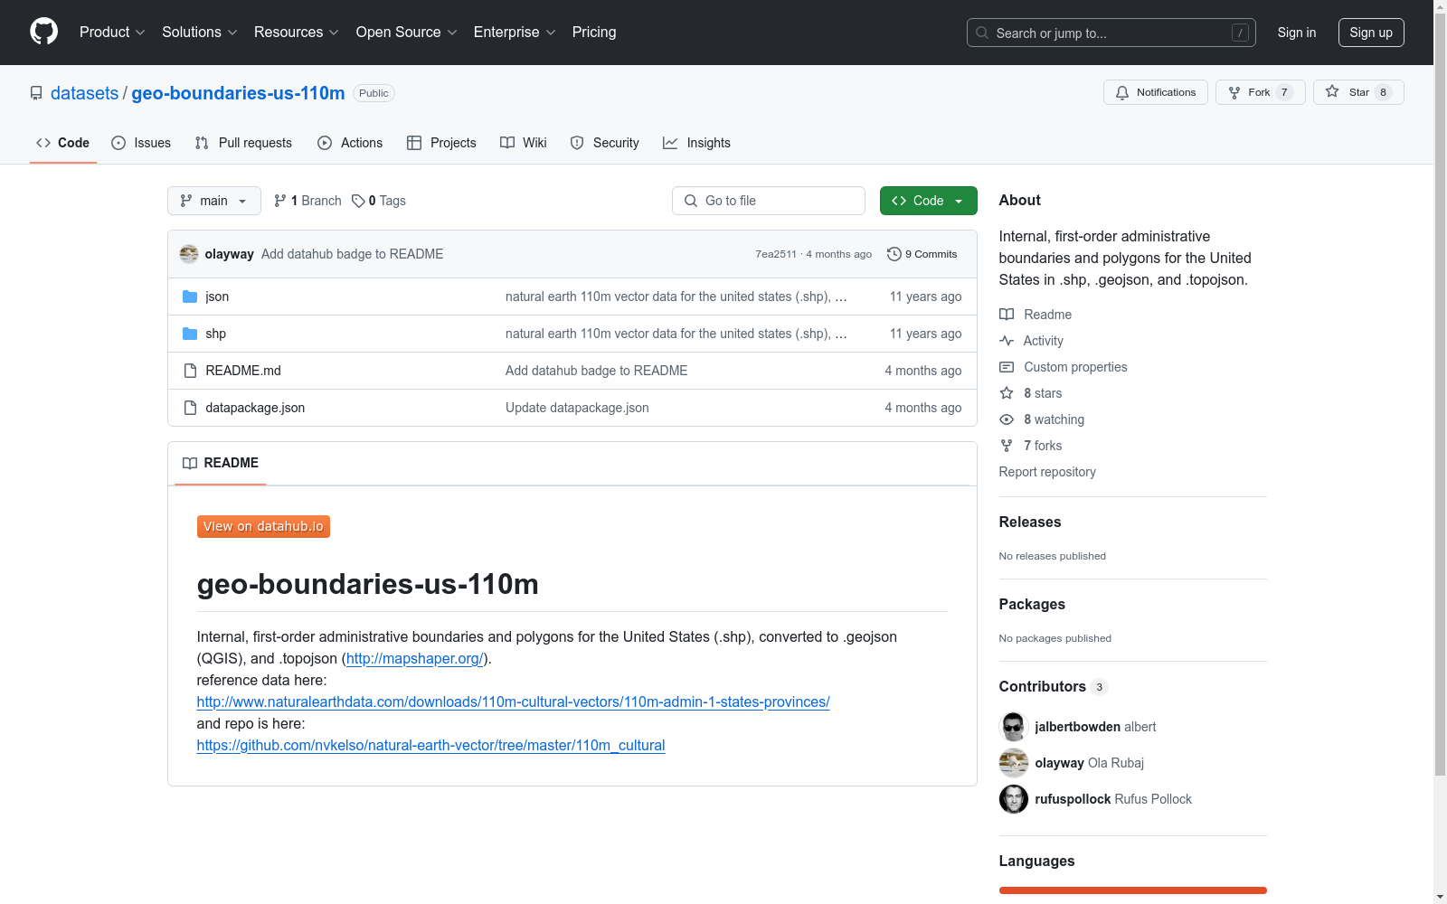Open the shp folder icon
This screenshot has height=904, width=1447.
click(x=190, y=334)
